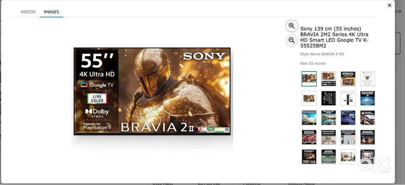405x185 pixels.
Task: Select the highlighted first thumbnail with teal border
Action: [x=309, y=79]
